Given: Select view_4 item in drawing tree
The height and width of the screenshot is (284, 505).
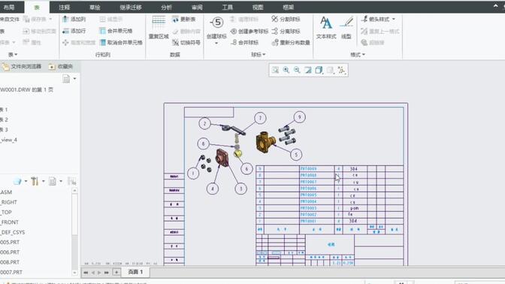Looking at the screenshot, I should pos(9,140).
